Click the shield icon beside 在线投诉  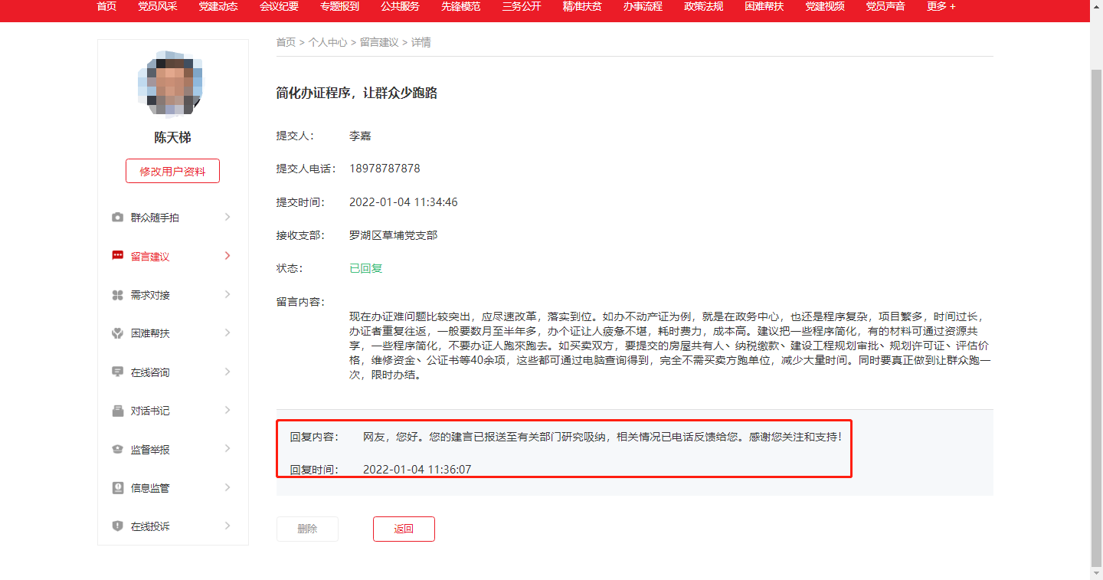(x=117, y=526)
